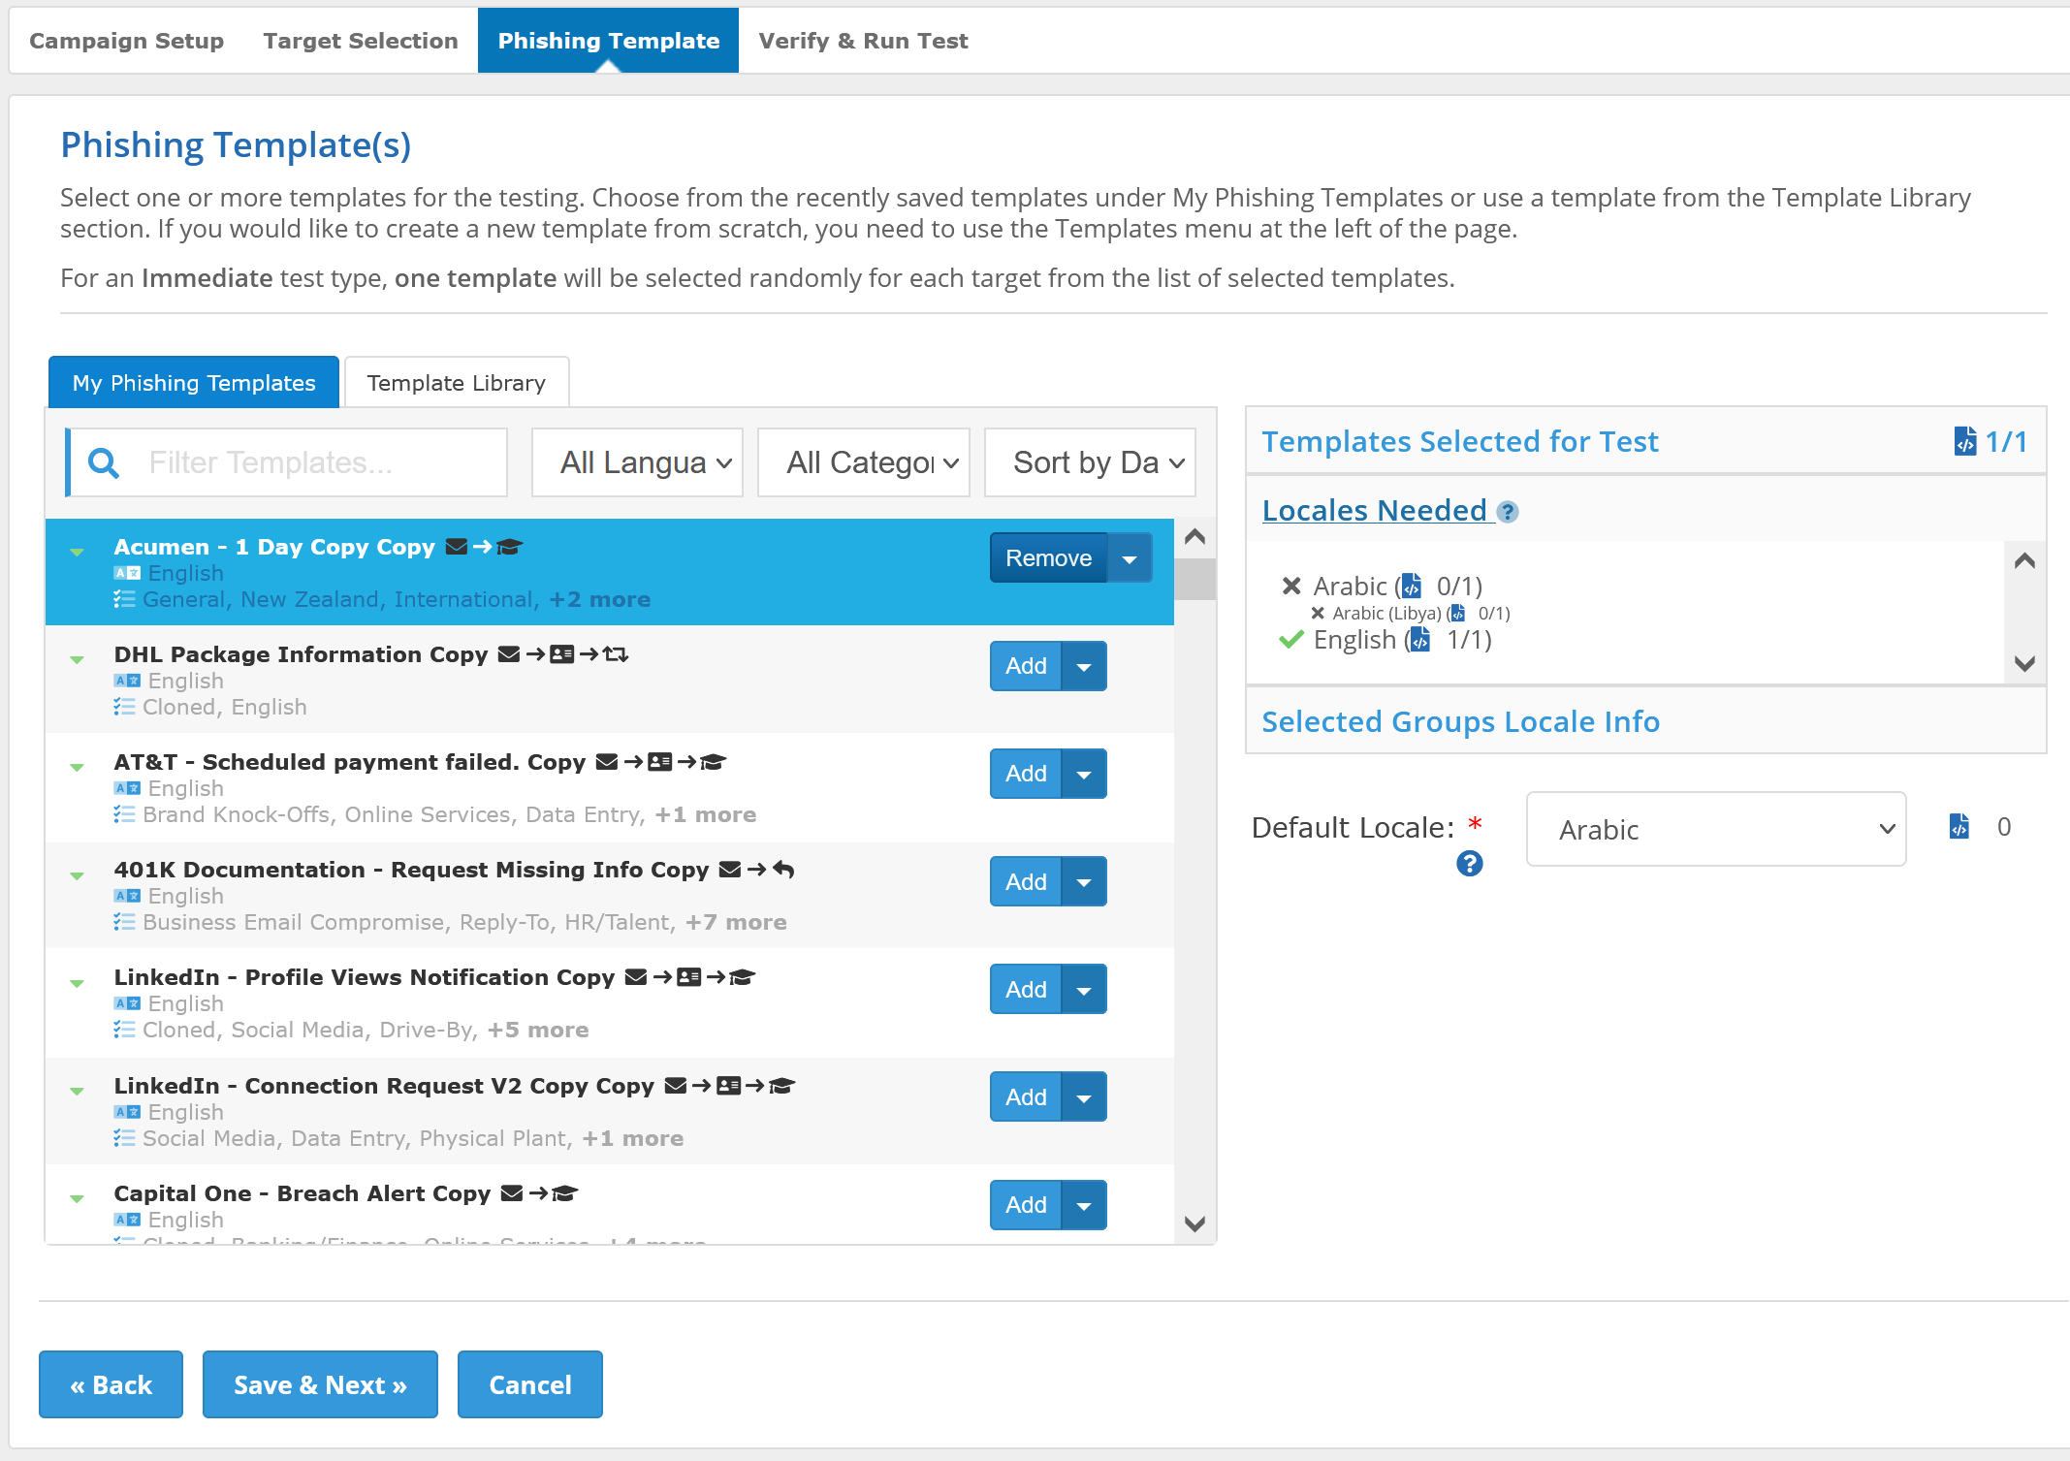Click the +2 more categories link on Acumen
Image resolution: width=2070 pixels, height=1461 pixels.
coord(600,599)
